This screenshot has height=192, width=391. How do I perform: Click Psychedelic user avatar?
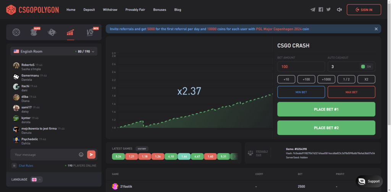click(16, 140)
